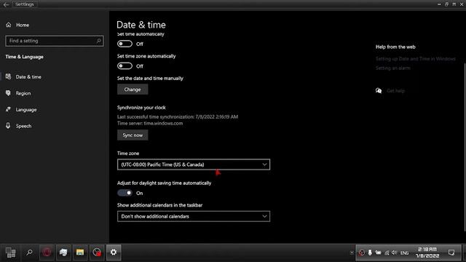Click the Time & Language heading
466x262 pixels.
coord(24,57)
